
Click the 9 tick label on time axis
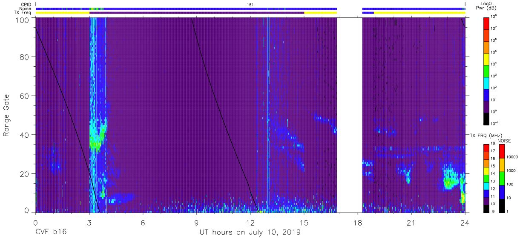(x=196, y=223)
